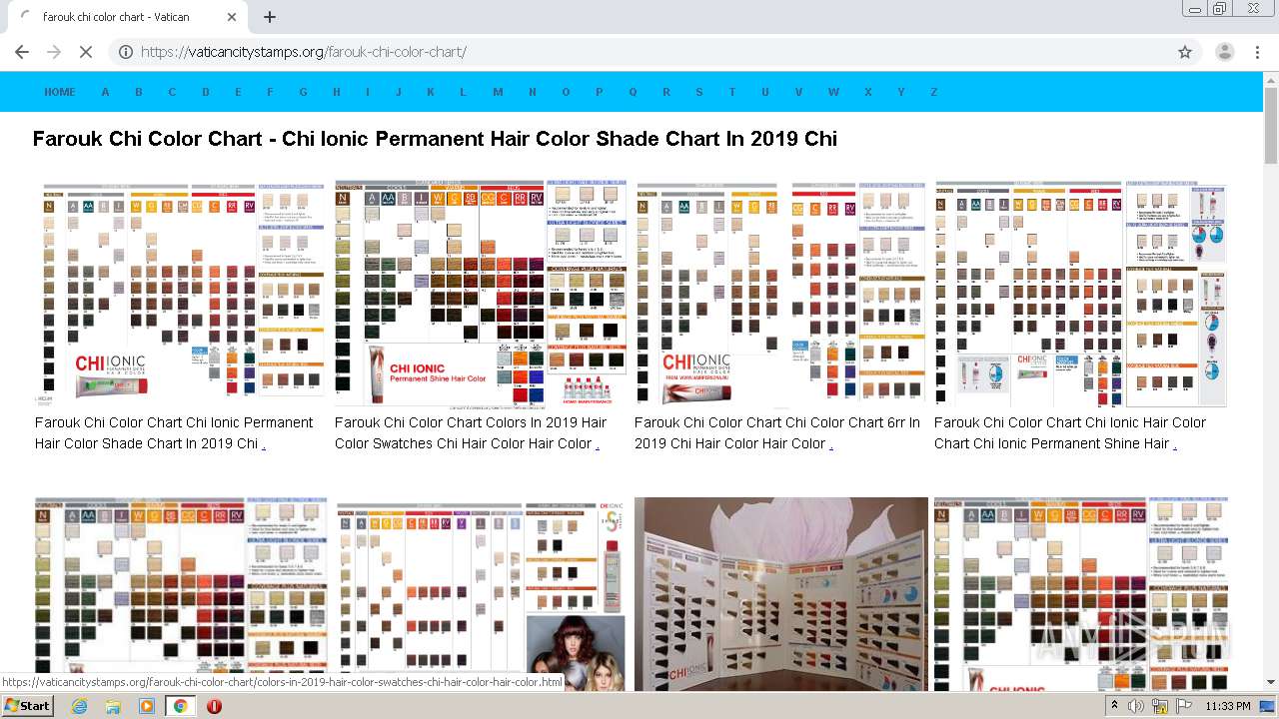
Task: Open letter Y in the blue menu
Action: point(901,92)
